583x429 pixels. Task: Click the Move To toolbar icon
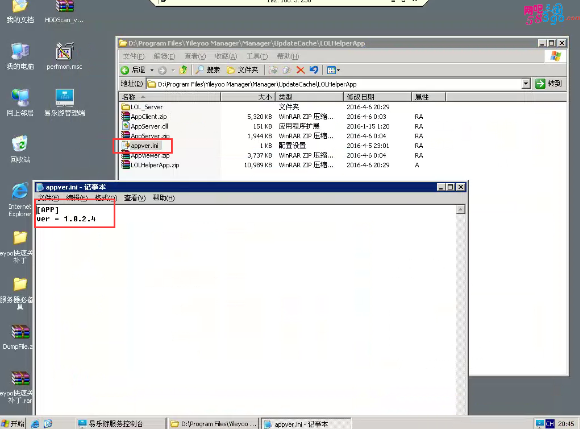coord(273,70)
